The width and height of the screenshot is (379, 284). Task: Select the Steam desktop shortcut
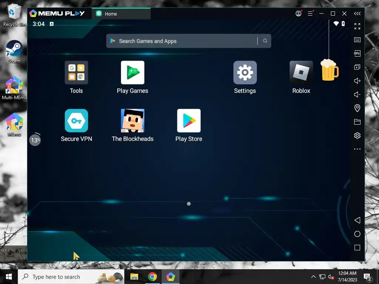coord(14,52)
